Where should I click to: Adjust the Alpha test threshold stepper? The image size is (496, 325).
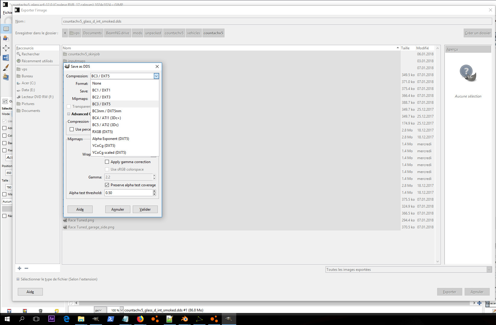click(x=154, y=193)
